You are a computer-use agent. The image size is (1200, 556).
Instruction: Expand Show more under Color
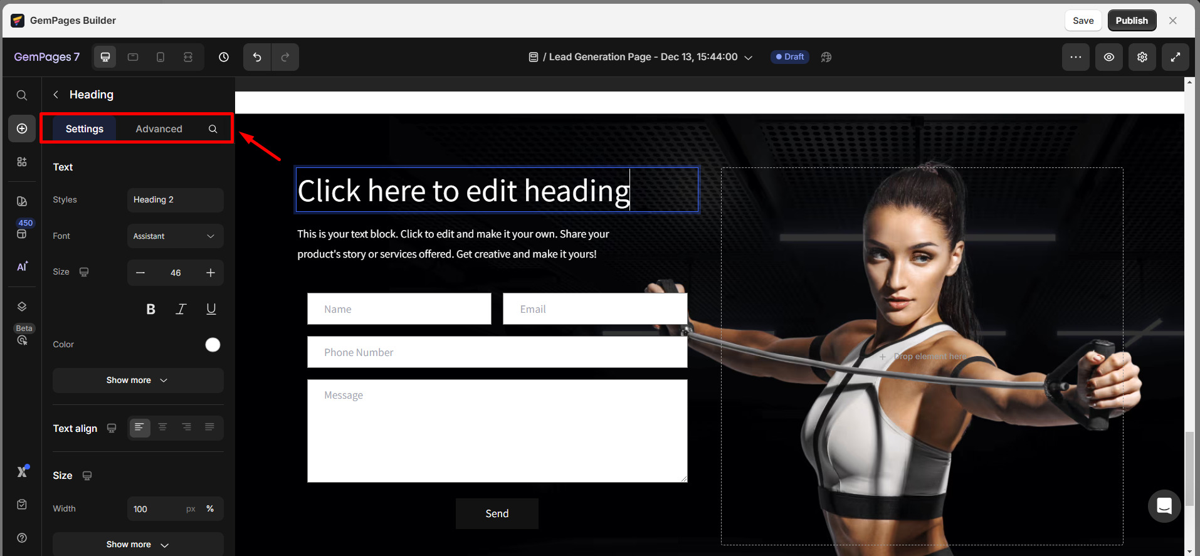137,380
